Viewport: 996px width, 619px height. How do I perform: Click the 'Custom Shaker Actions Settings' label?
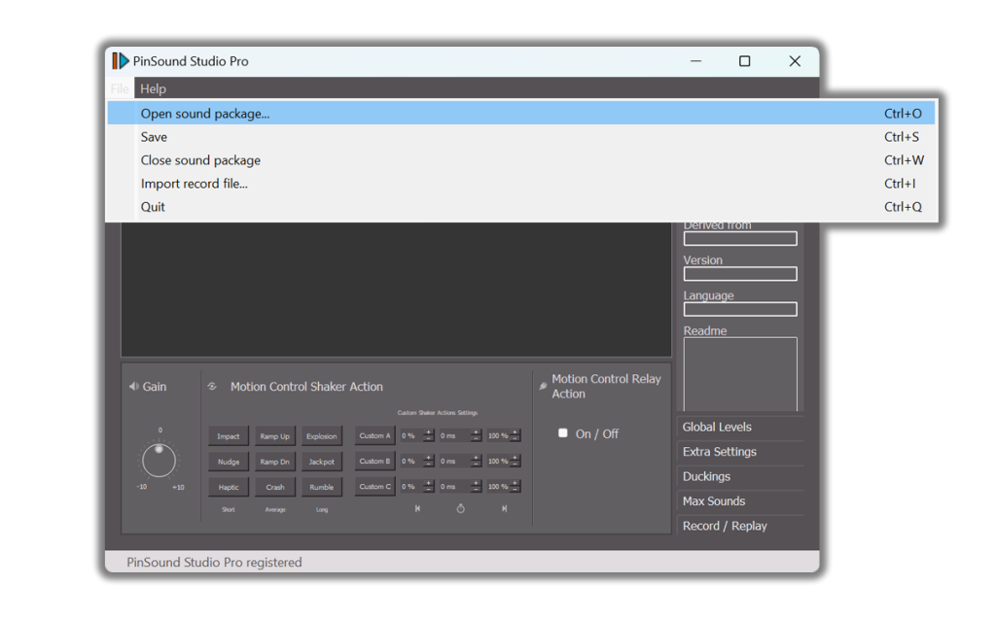coord(437,413)
